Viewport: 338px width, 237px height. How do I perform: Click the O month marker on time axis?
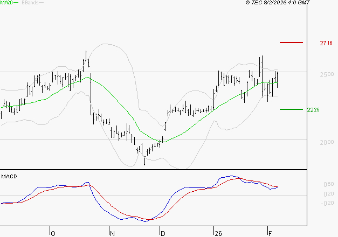(x=53, y=234)
